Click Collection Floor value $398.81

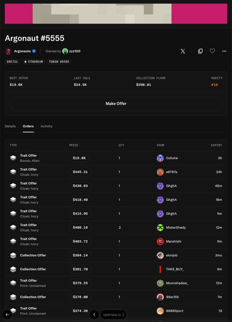[144, 85]
